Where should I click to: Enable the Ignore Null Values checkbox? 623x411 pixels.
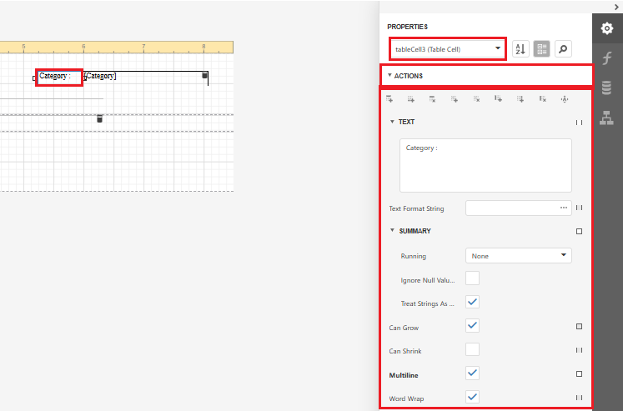[472, 278]
